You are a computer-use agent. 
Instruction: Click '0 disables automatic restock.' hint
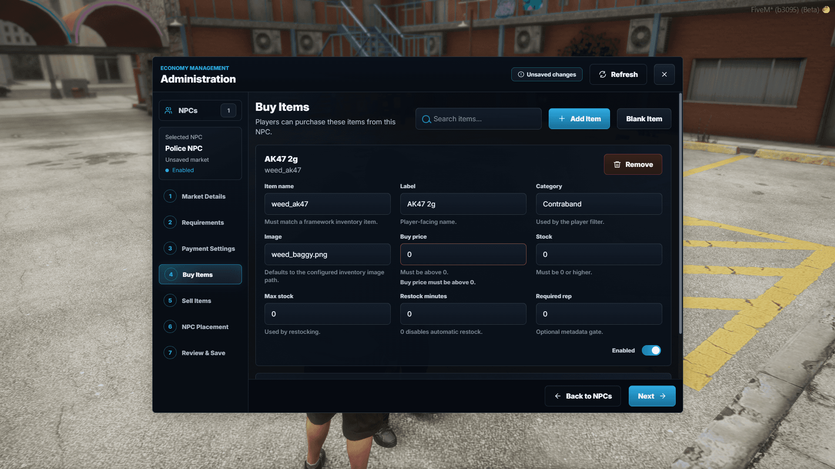441,332
